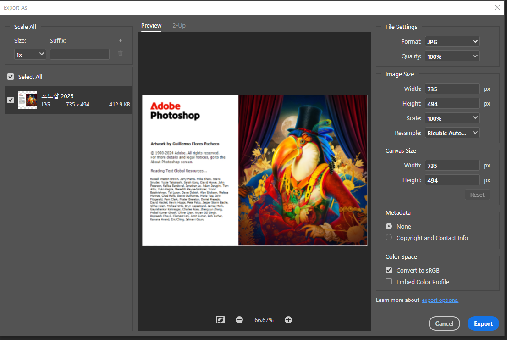Viewport: 507px width, 340px height.
Task: Open the Size 1x dropdown
Action: coord(30,54)
